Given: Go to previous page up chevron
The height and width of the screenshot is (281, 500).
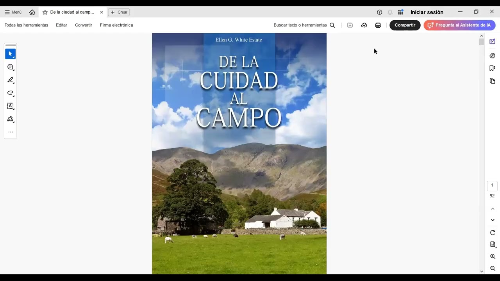Looking at the screenshot, I should [493, 209].
